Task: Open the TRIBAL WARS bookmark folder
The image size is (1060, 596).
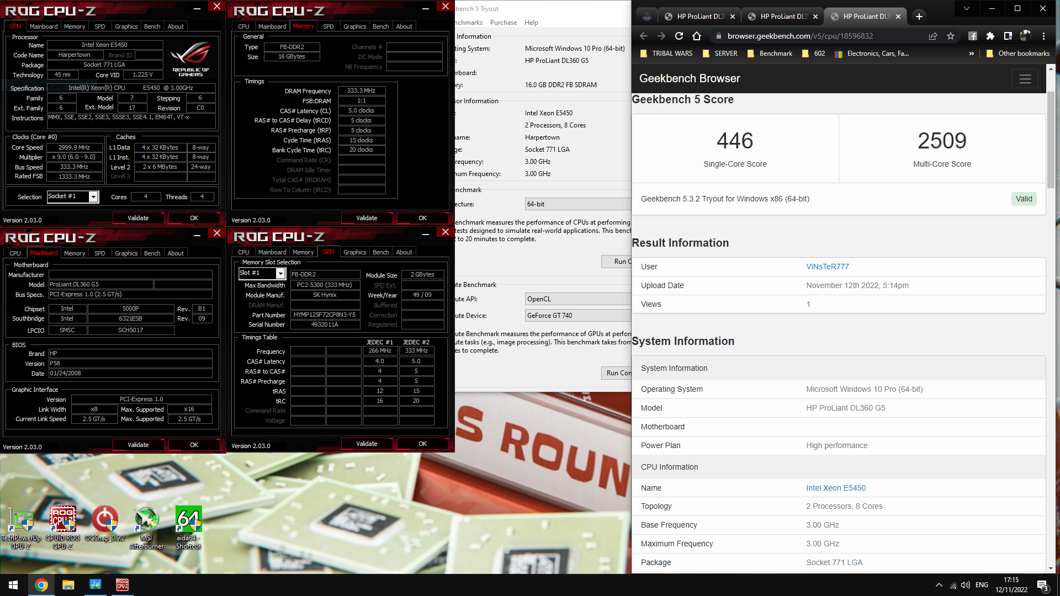Action: [x=666, y=54]
